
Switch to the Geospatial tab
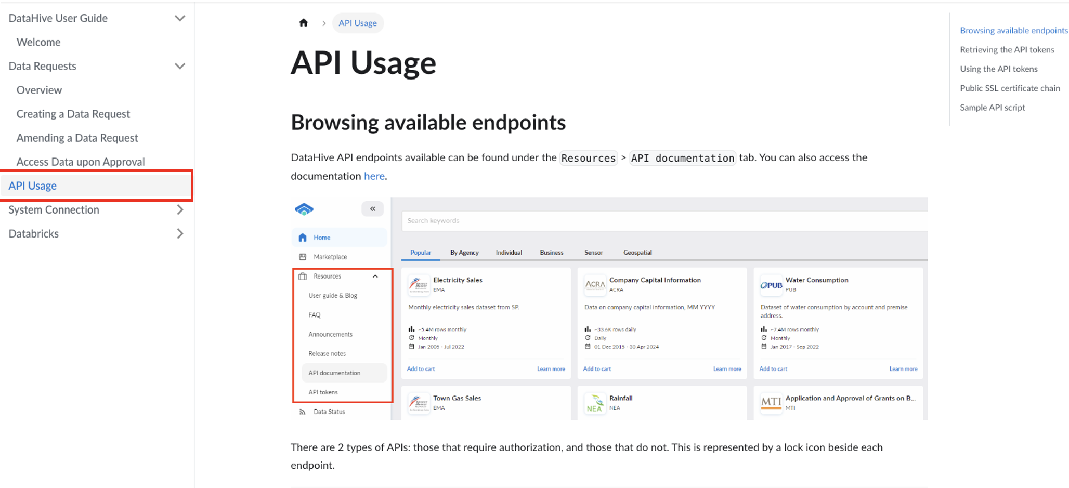pyautogui.click(x=637, y=253)
